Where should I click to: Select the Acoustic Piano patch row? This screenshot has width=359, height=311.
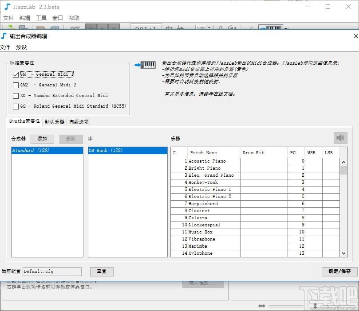(255, 161)
